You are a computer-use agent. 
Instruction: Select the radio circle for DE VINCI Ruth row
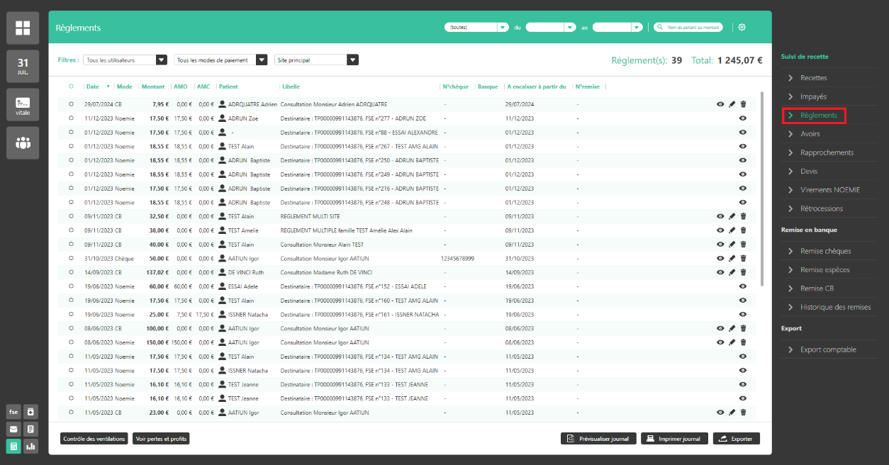(71, 272)
